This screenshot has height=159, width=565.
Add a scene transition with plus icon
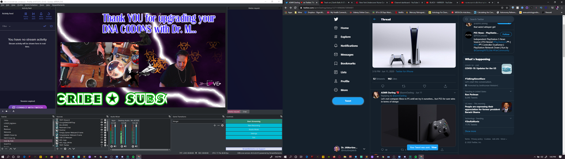[215, 125]
